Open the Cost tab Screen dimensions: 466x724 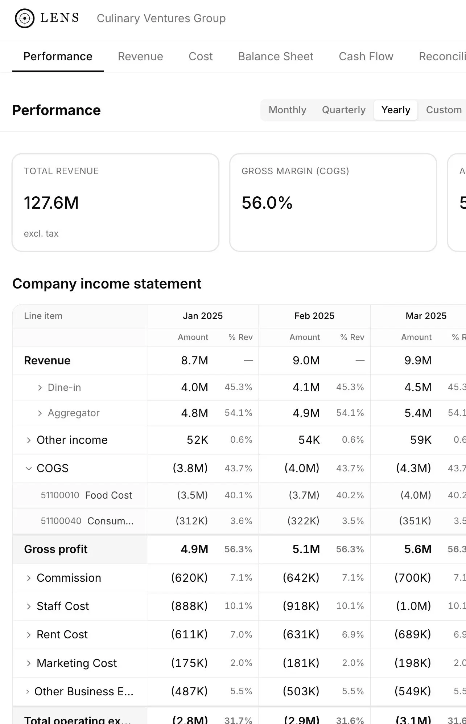pos(201,57)
